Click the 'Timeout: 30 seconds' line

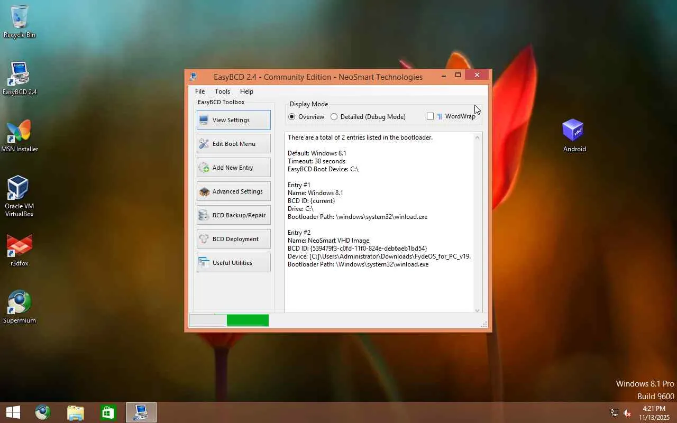316,161
